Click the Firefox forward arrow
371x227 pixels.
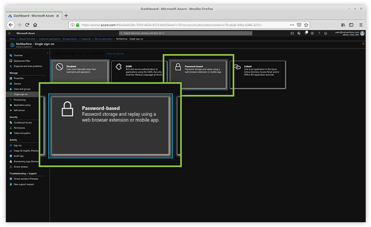pos(19,25)
